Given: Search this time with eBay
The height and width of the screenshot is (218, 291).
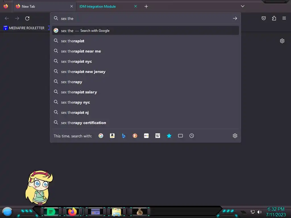Looking at the screenshot, I should [146, 136].
